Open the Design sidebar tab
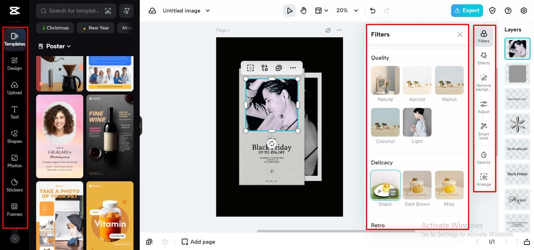 (15, 63)
